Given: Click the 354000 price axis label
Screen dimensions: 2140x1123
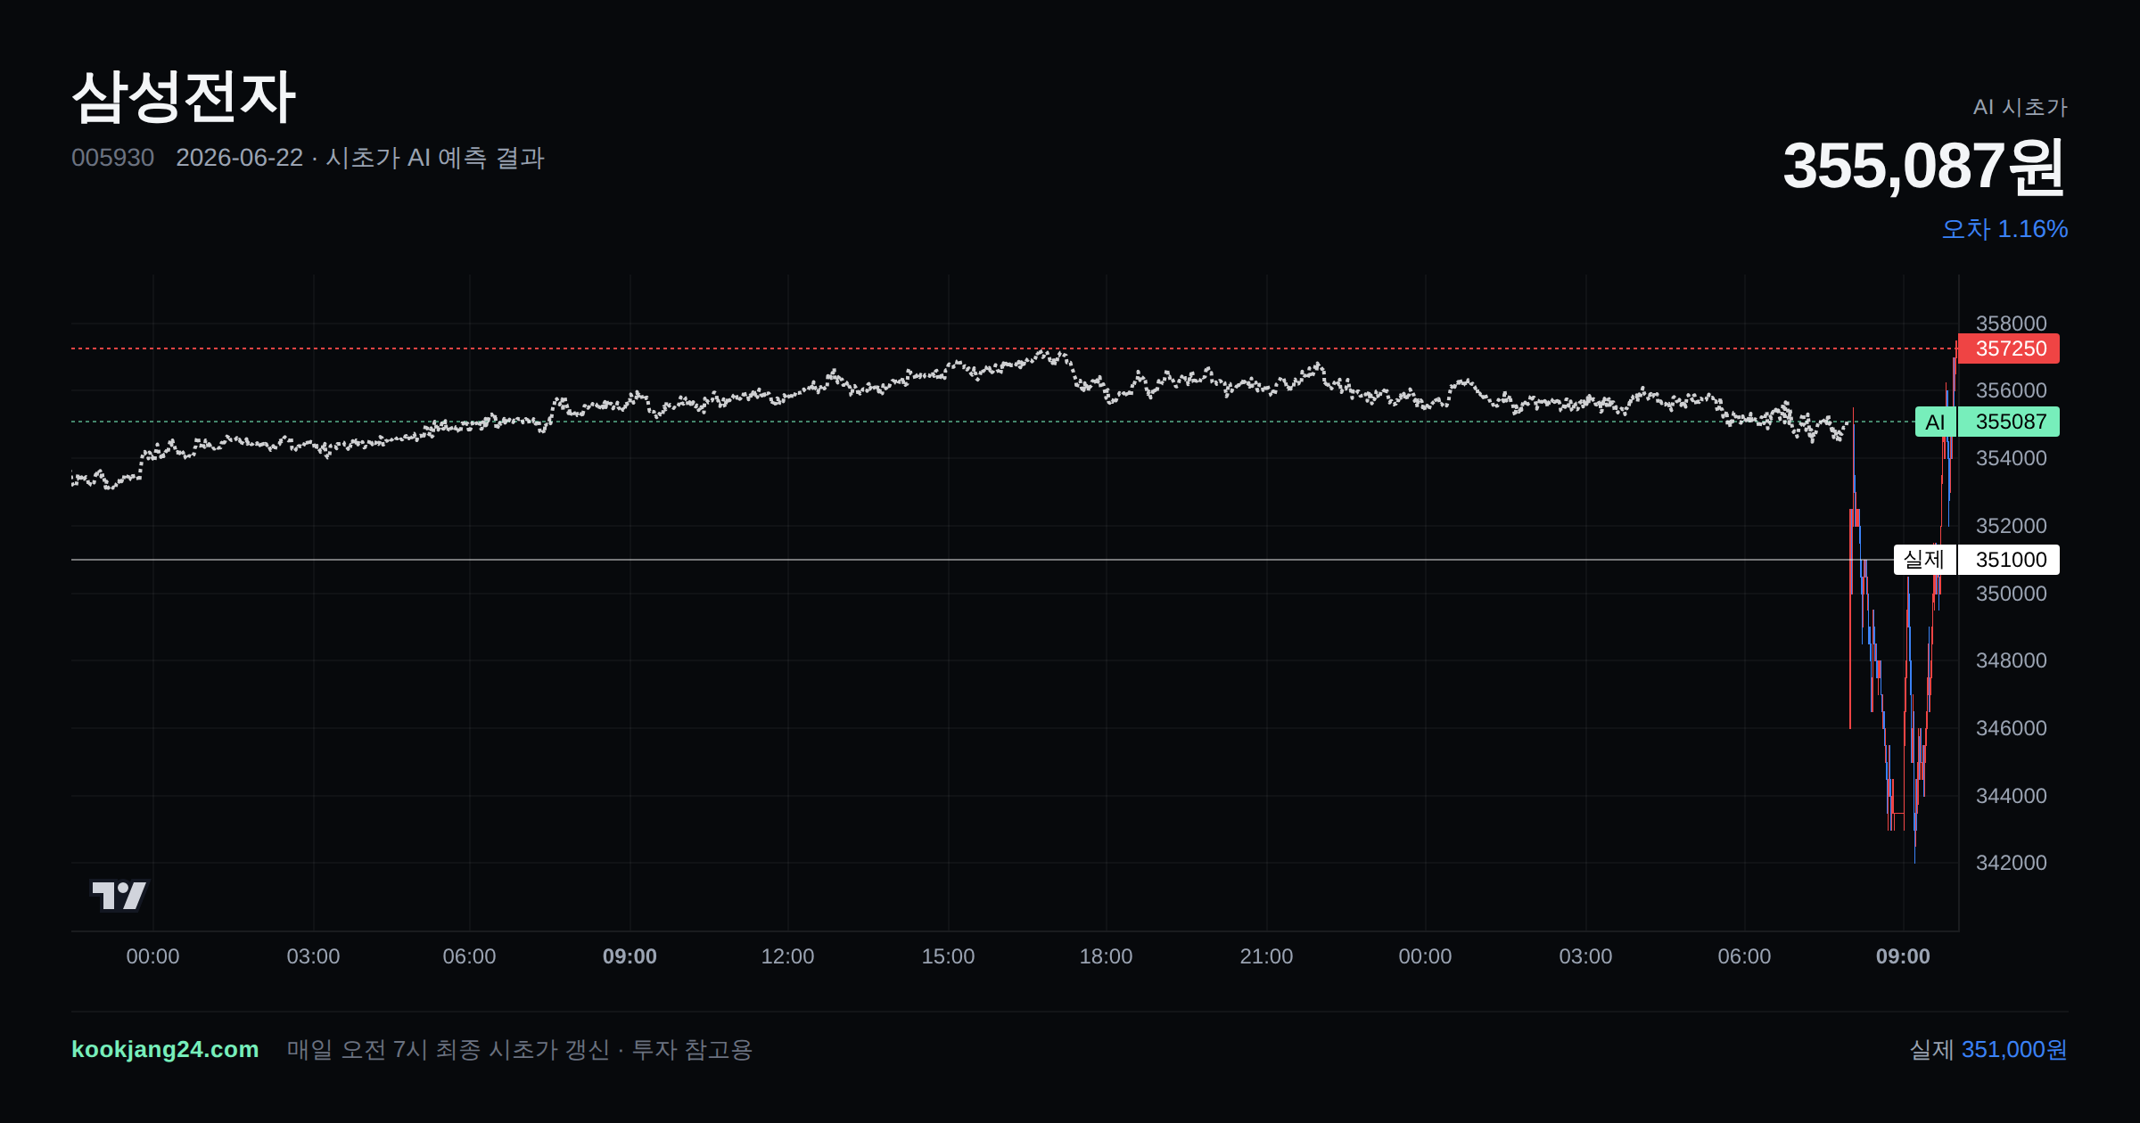Looking at the screenshot, I should [x=2011, y=458].
